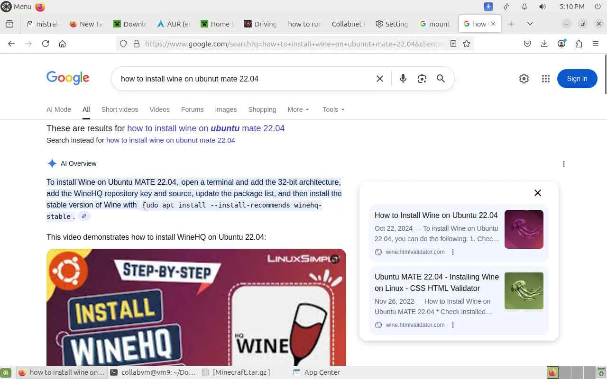Open the Google apps grid
The image size is (607, 379).
pyautogui.click(x=546, y=79)
